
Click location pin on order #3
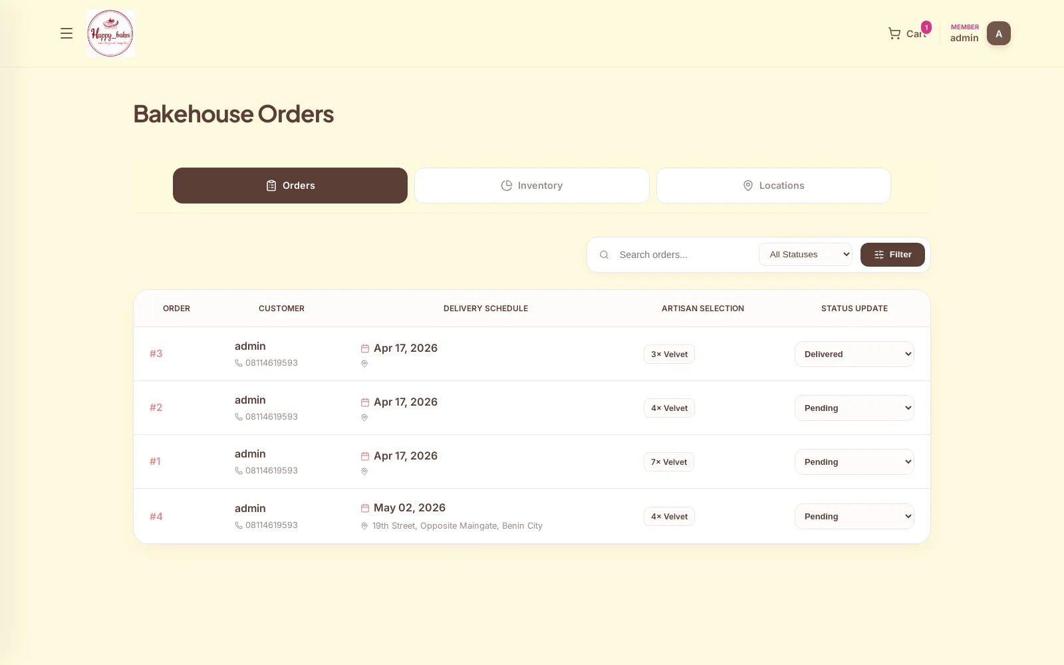364,364
